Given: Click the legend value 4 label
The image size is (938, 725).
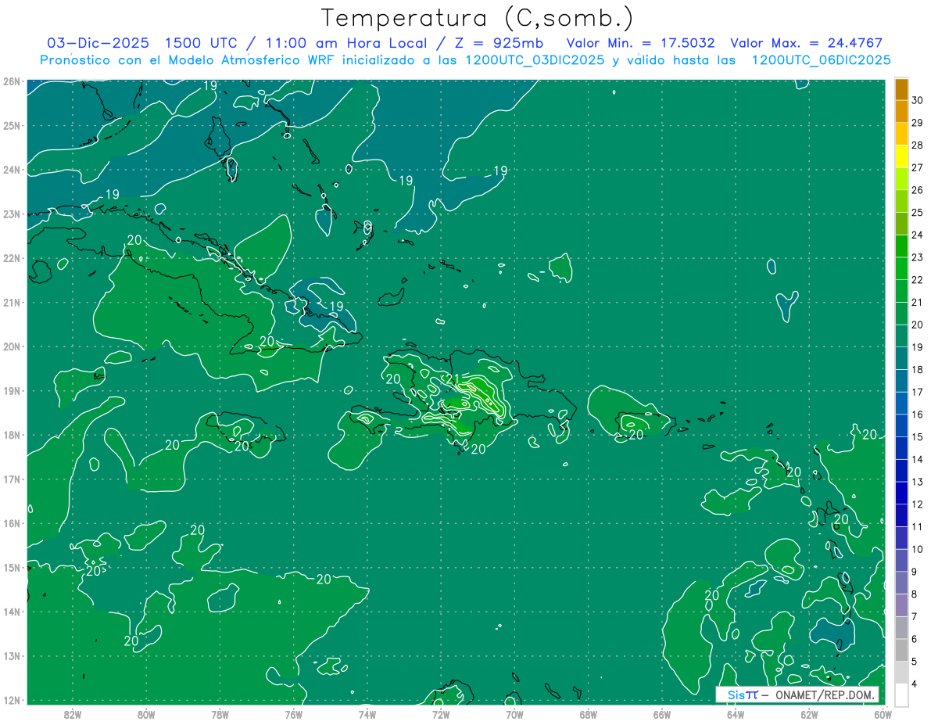Looking at the screenshot, I should pyautogui.click(x=918, y=684).
